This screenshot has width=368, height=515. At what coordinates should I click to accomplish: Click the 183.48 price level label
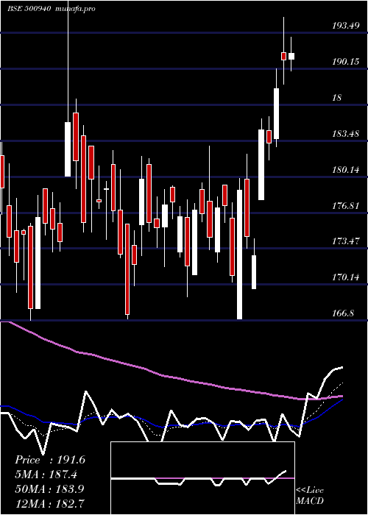[x=345, y=134]
